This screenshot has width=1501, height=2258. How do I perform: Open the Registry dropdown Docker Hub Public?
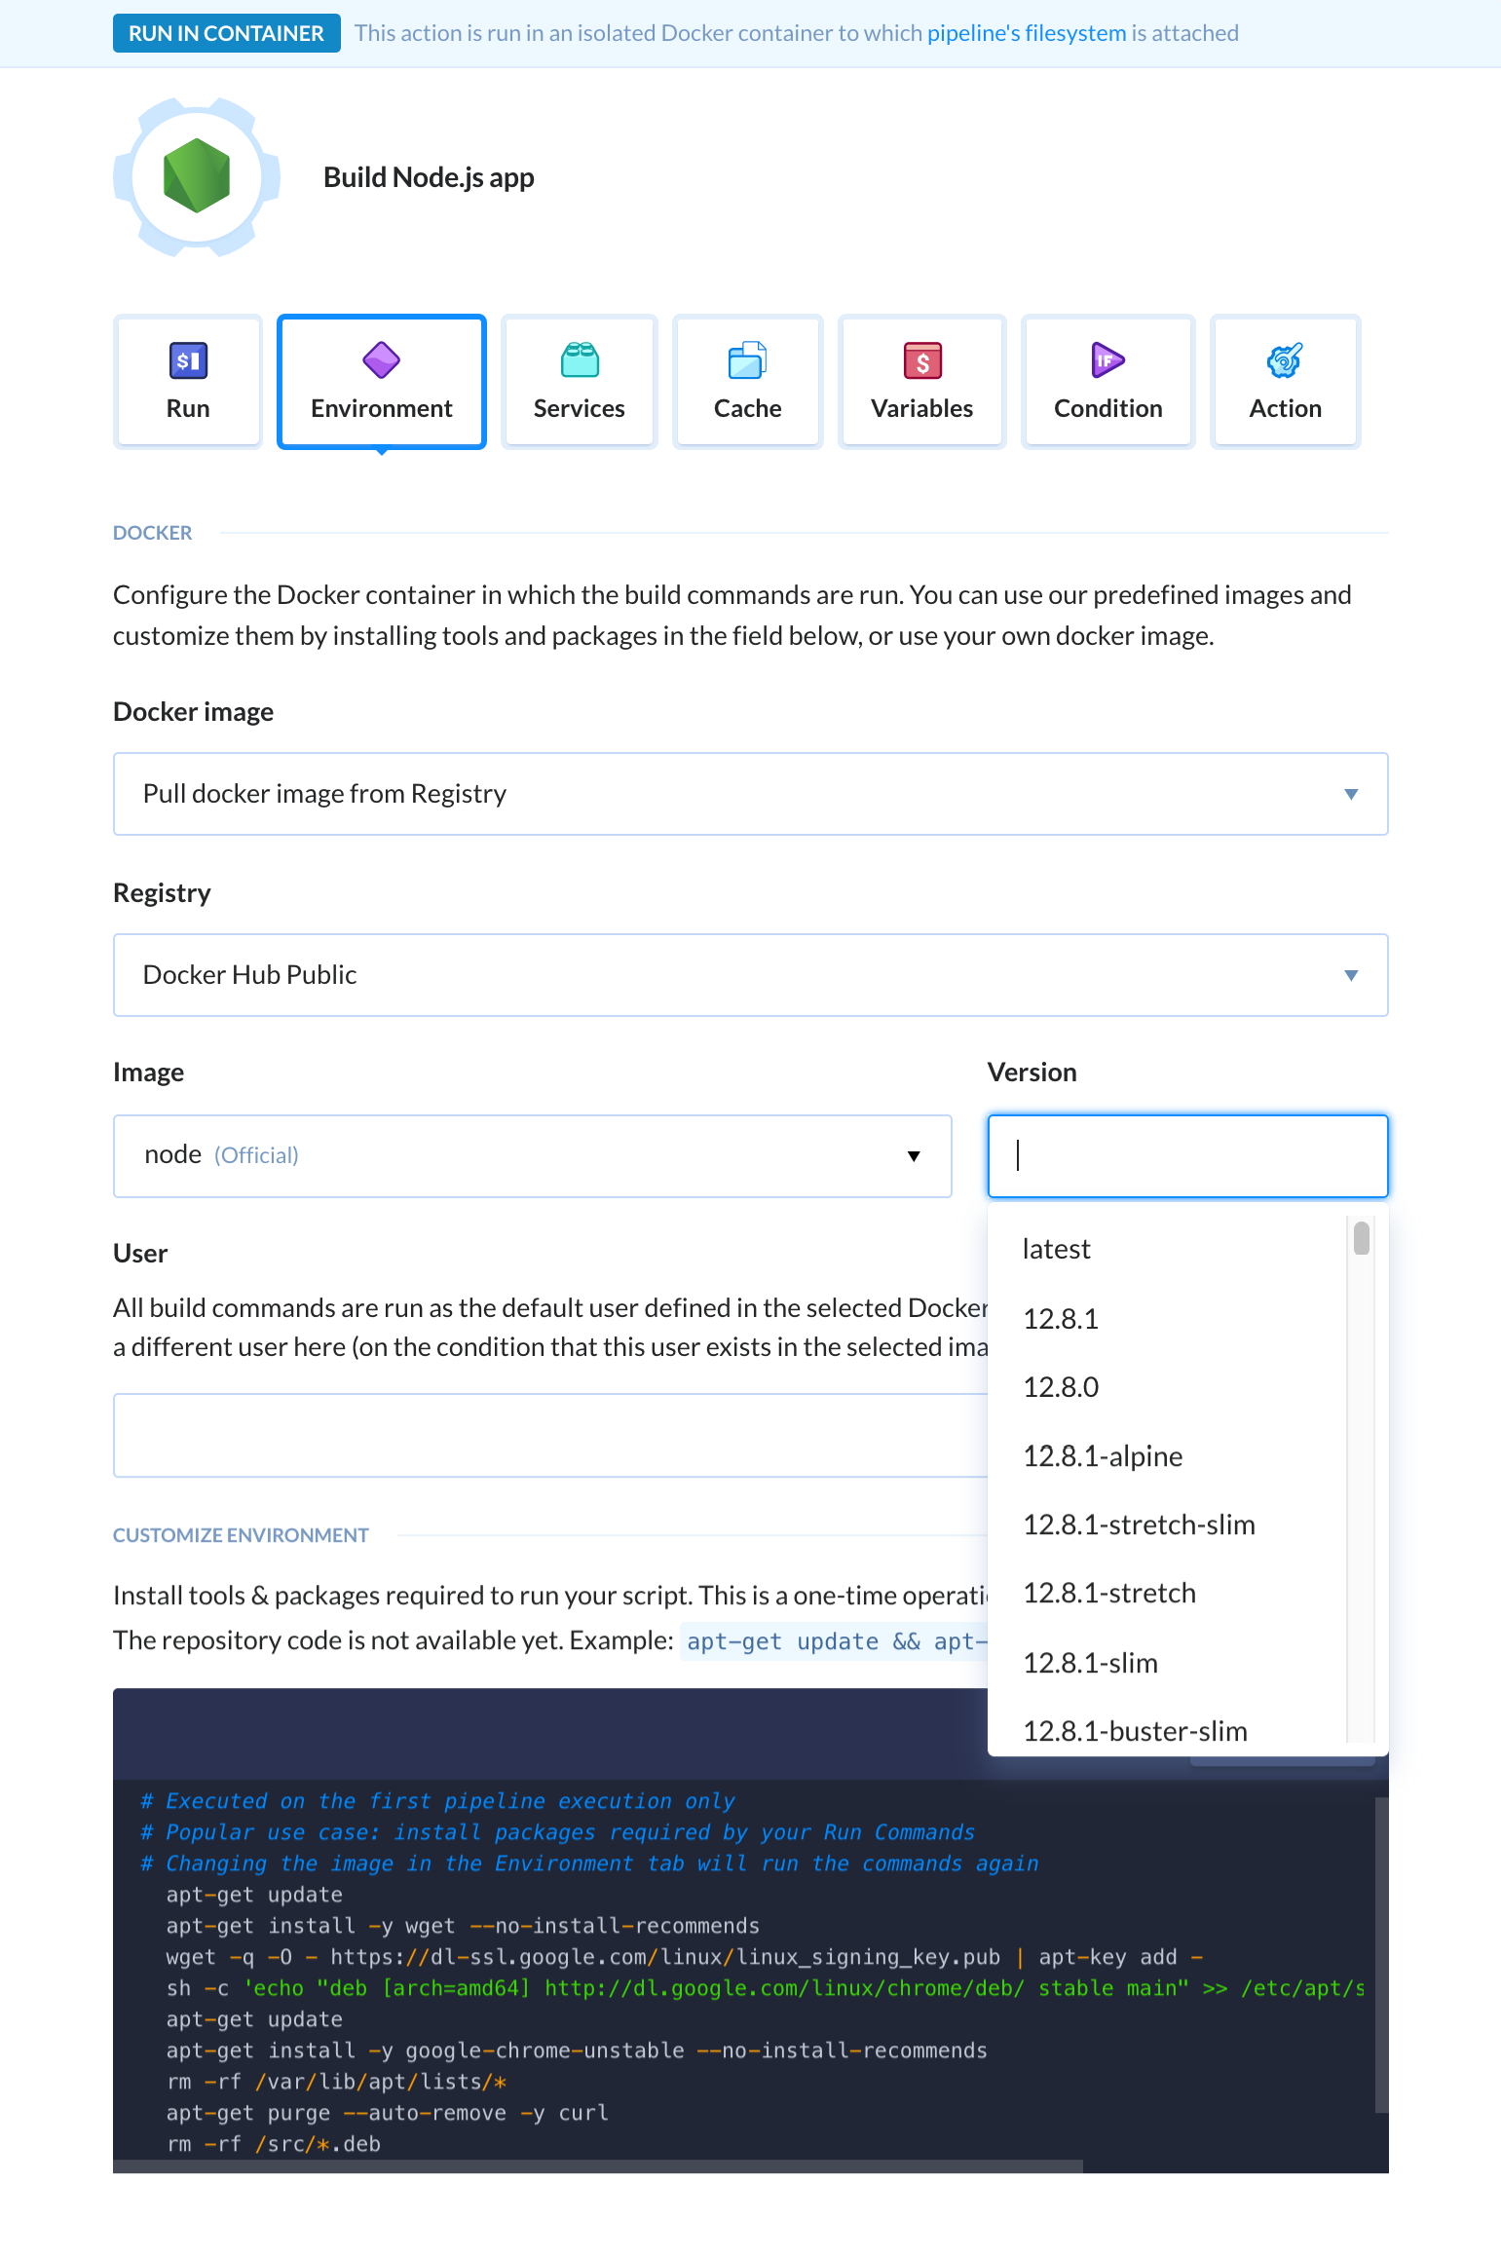click(x=750, y=975)
